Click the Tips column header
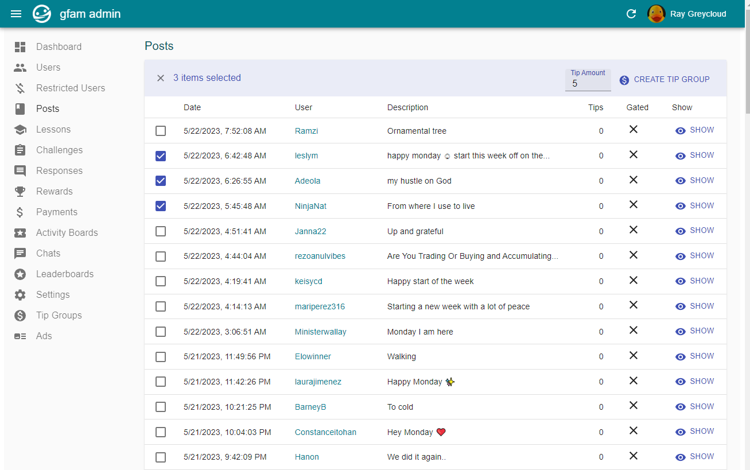The height and width of the screenshot is (470, 750). pos(596,107)
